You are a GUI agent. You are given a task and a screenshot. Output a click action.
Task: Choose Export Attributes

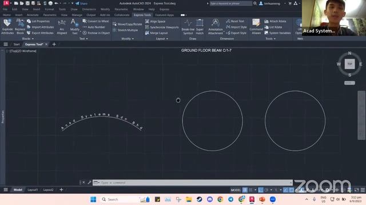coord(40,33)
